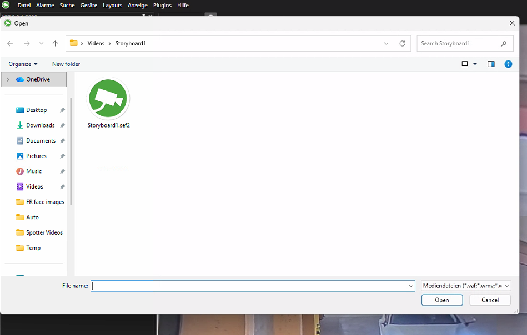
Task: Change the view layout icon
Action: pos(465,64)
